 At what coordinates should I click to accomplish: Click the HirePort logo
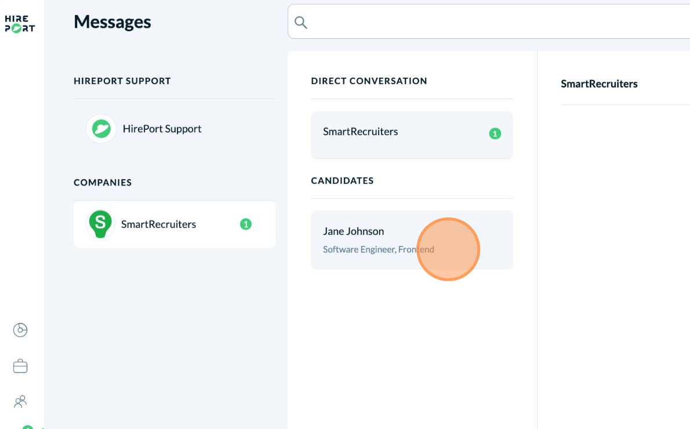20,24
